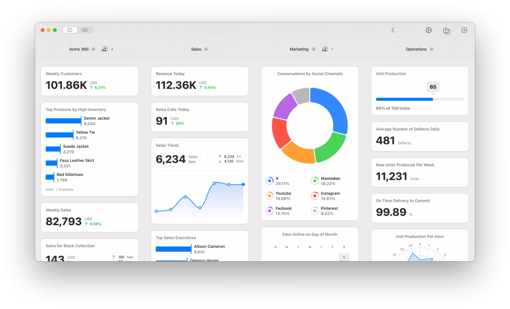The image size is (510, 309).
Task: Click the Mastodon legend ring icon
Action: 315,181
